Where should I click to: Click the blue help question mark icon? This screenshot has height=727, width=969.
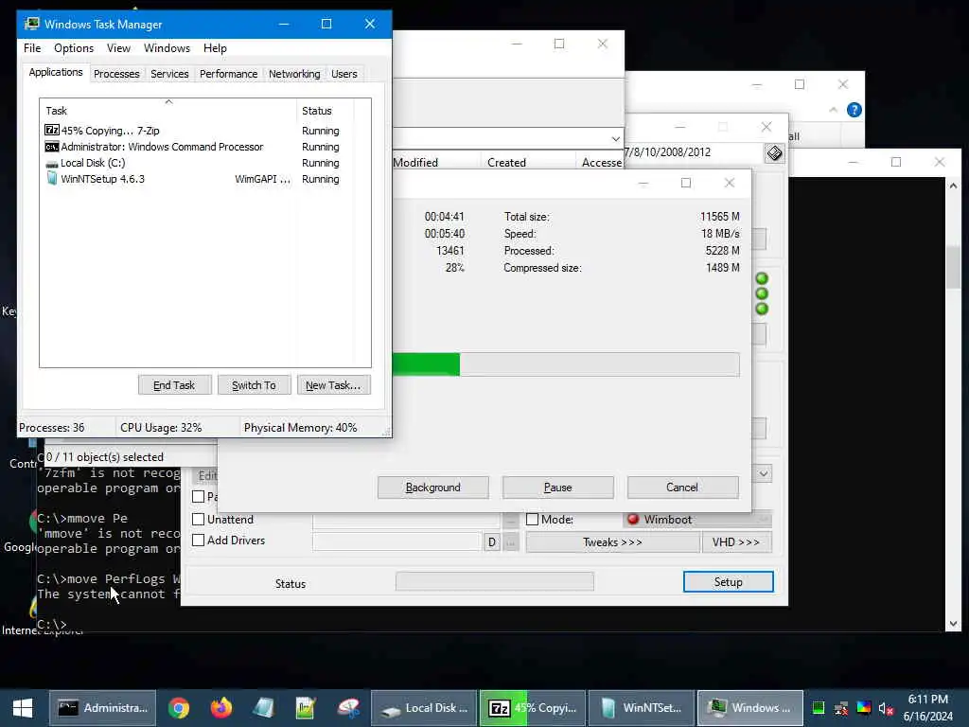pyautogui.click(x=854, y=110)
